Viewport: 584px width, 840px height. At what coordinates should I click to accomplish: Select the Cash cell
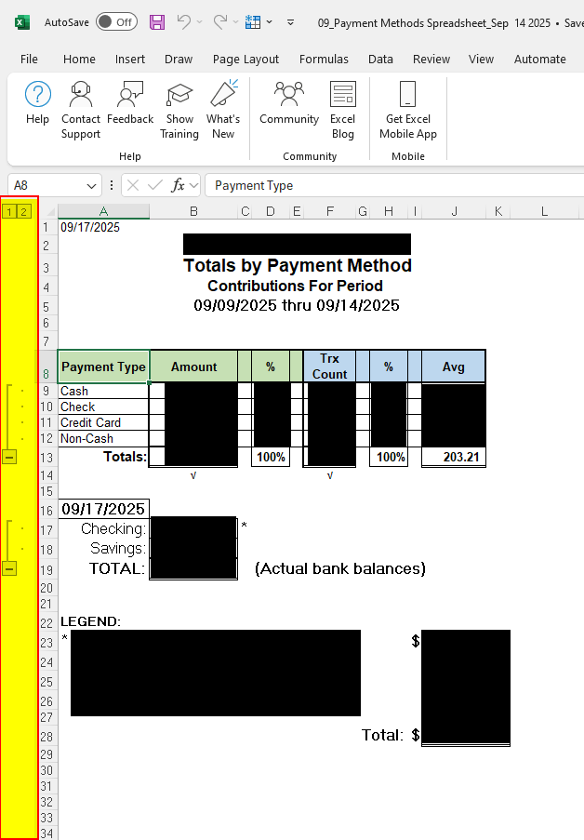[x=103, y=391]
